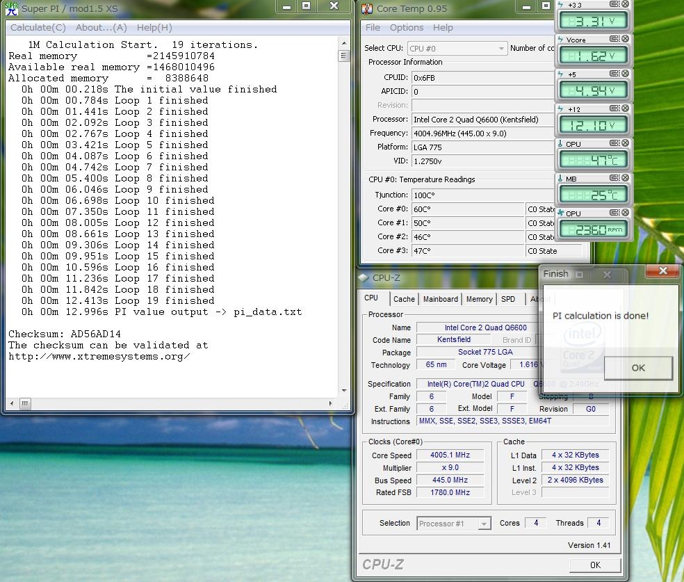Click the fan icon on CPU RPM gadget
Image resolution: width=684 pixels, height=582 pixels.
coord(561,213)
